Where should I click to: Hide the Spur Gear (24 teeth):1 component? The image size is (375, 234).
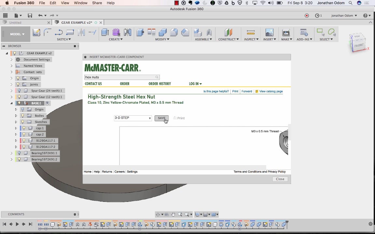pos(19,91)
